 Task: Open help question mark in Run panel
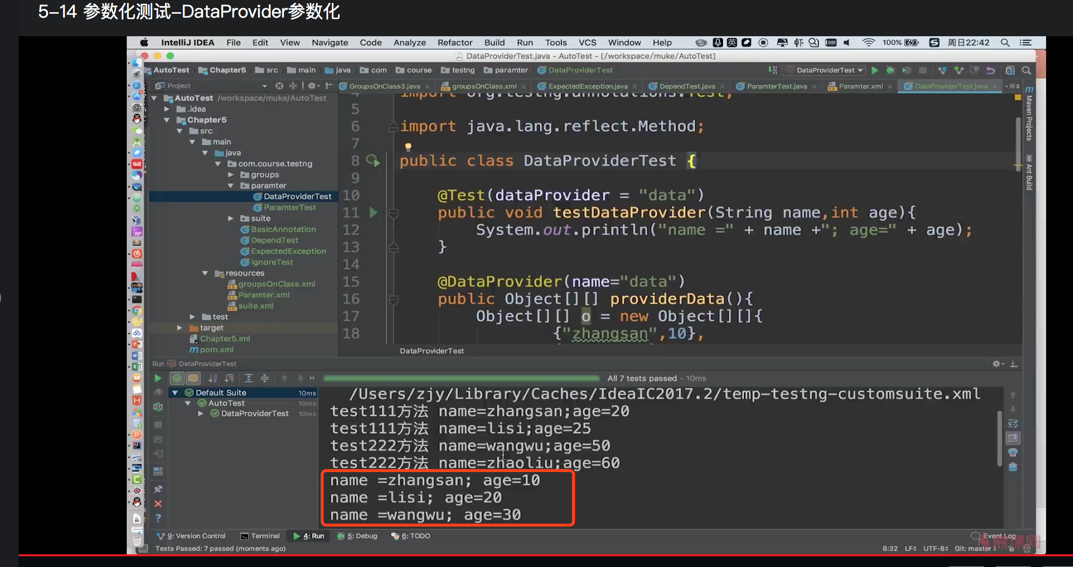(x=158, y=518)
